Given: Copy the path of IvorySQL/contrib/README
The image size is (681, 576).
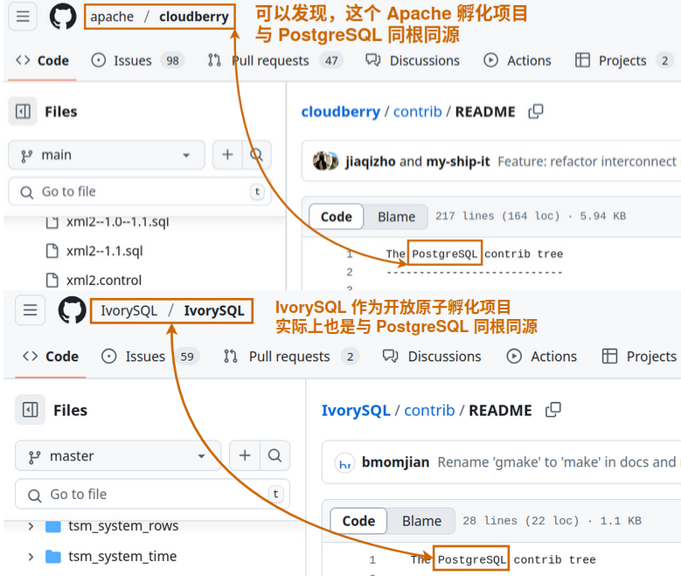Looking at the screenshot, I should pos(552,410).
